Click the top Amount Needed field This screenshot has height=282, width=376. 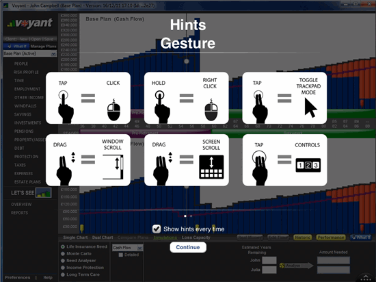tap(334, 260)
